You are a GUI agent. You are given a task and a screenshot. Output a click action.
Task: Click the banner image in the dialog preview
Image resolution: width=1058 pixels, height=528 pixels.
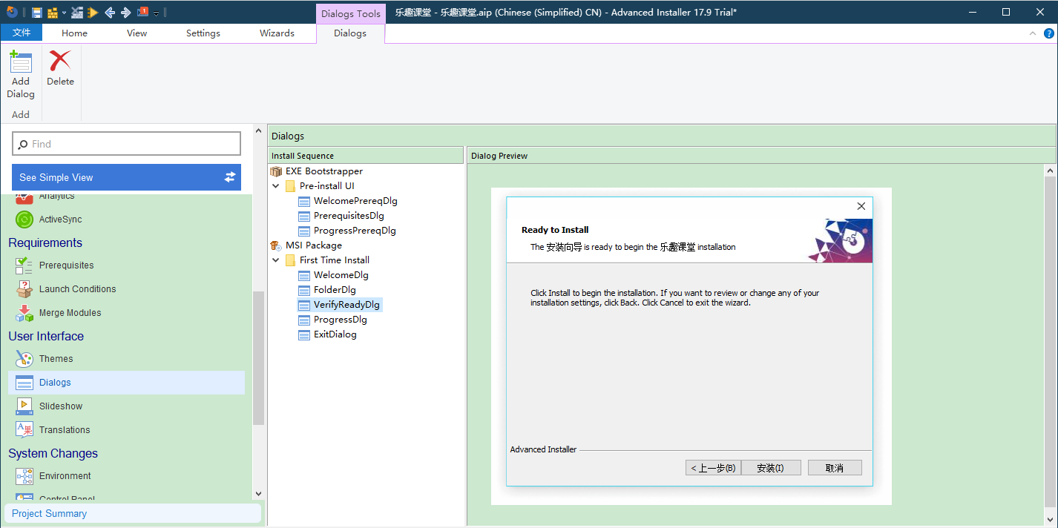pyautogui.click(x=840, y=240)
